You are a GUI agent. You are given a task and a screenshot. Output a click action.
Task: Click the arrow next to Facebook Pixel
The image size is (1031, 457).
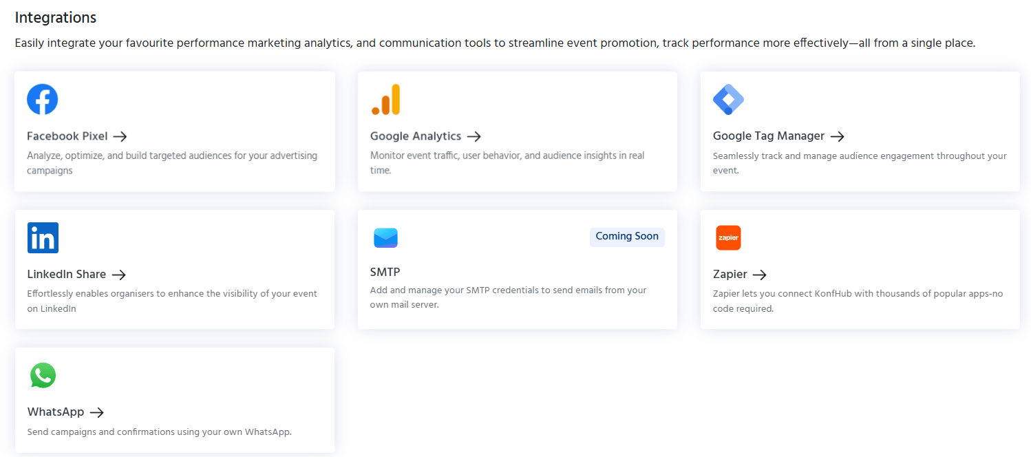pyautogui.click(x=120, y=136)
